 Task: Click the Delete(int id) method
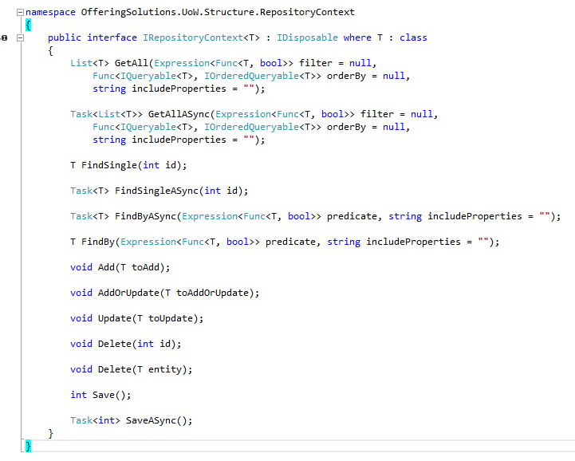[140, 344]
